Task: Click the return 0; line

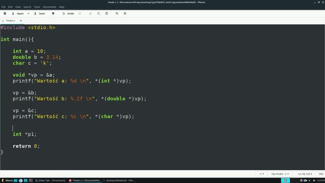Action: 26,146
